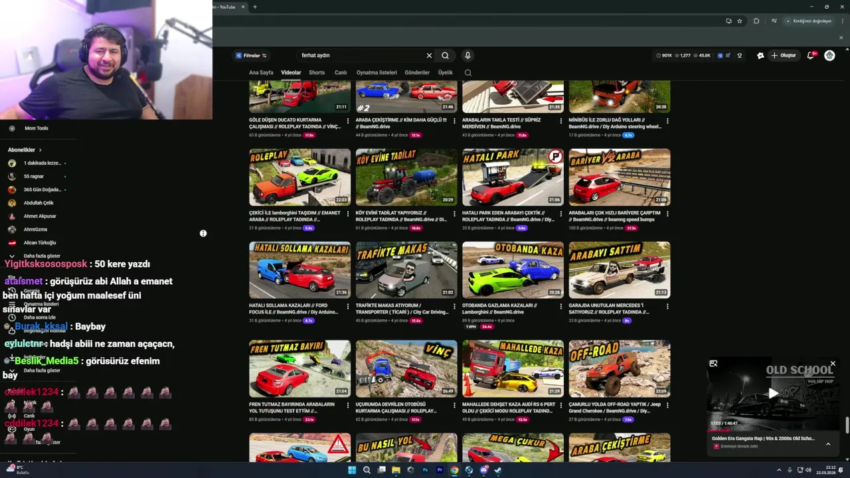Open Steam from the taskbar
The image size is (850, 478).
498,470
